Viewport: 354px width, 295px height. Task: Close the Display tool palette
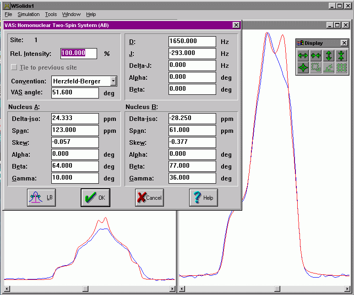coord(344,43)
